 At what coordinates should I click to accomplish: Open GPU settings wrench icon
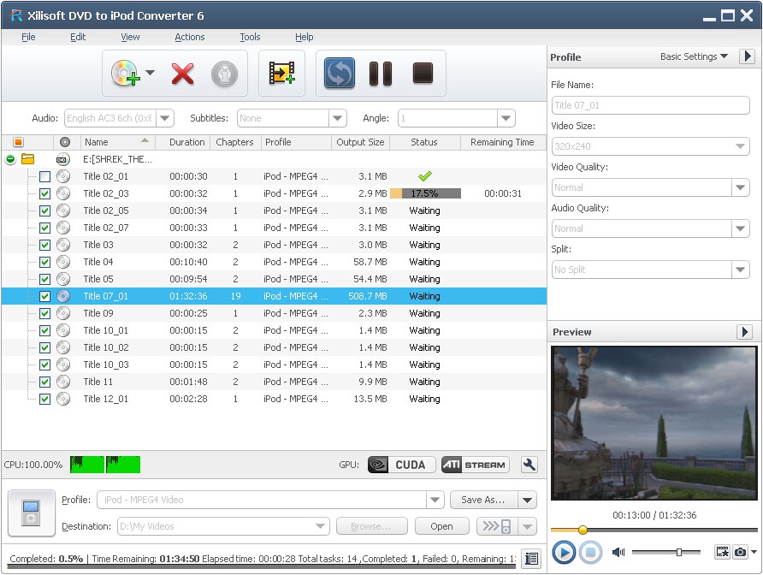pos(529,465)
